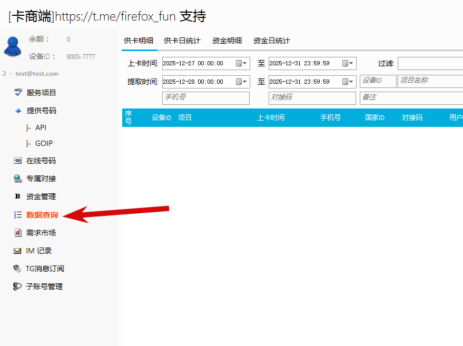Click the 提取时间 start date 2025-12-28 field
This screenshot has width=463, height=346.
(206, 82)
